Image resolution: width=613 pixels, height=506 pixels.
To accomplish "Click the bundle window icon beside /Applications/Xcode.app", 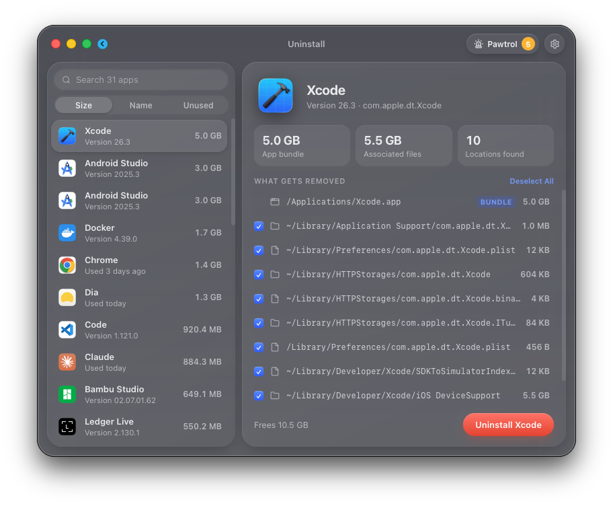I will tap(275, 202).
